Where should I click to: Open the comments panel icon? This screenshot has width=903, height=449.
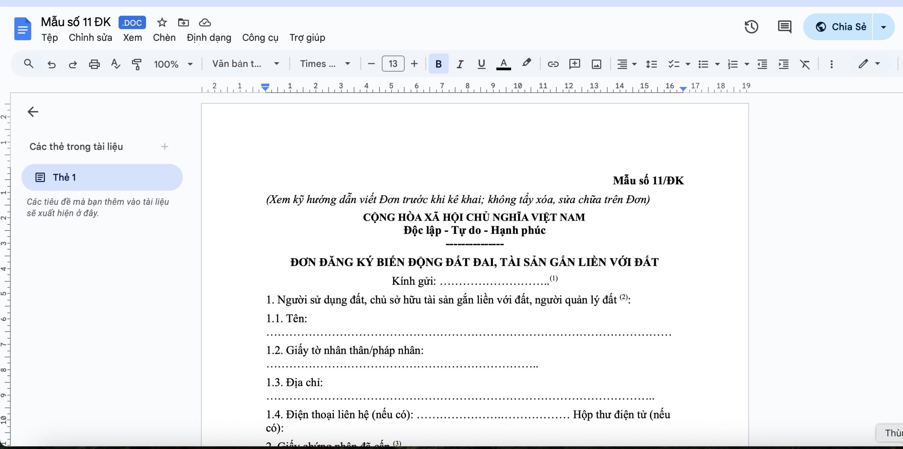coord(784,27)
